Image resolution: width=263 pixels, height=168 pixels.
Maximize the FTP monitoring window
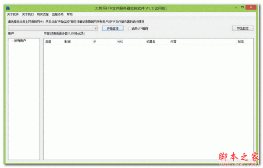(x=242, y=7)
